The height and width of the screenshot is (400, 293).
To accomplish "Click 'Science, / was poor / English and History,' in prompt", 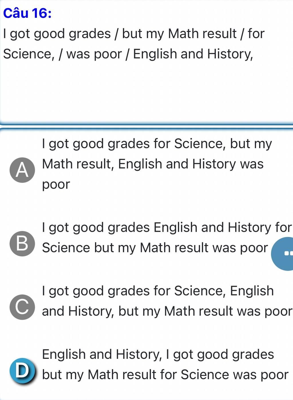I will (x=128, y=54).
